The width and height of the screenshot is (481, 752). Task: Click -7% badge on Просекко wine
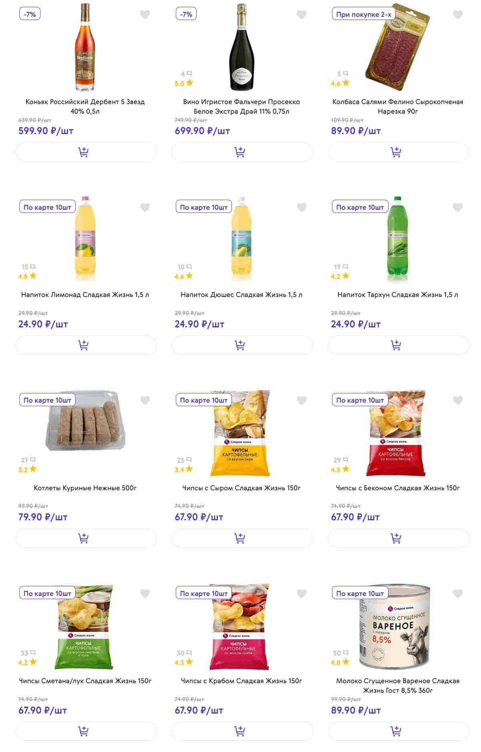click(x=186, y=14)
